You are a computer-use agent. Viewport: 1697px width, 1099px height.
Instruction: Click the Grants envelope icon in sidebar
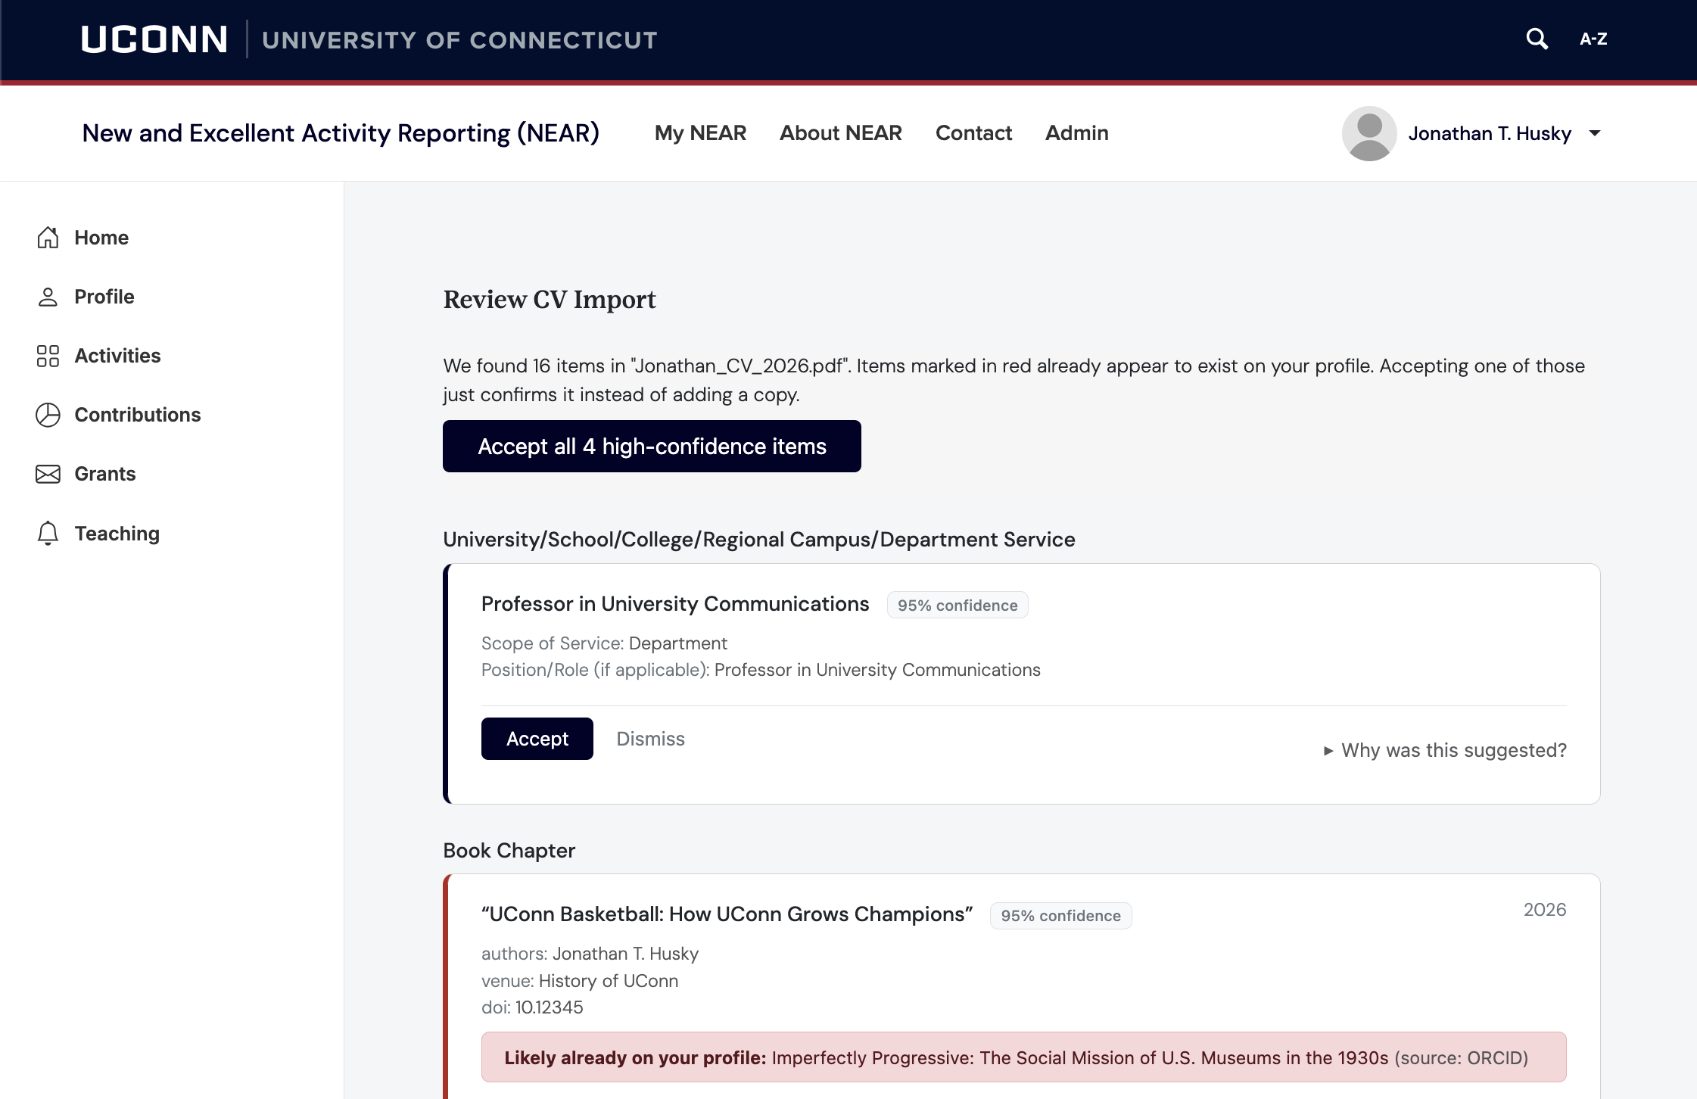coord(48,474)
